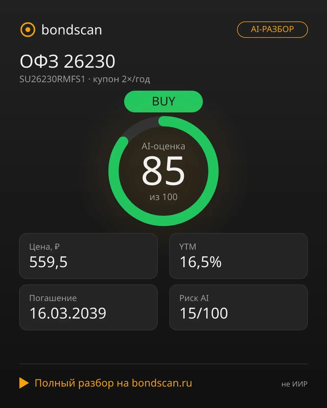Click the green BUY pill

(163, 101)
